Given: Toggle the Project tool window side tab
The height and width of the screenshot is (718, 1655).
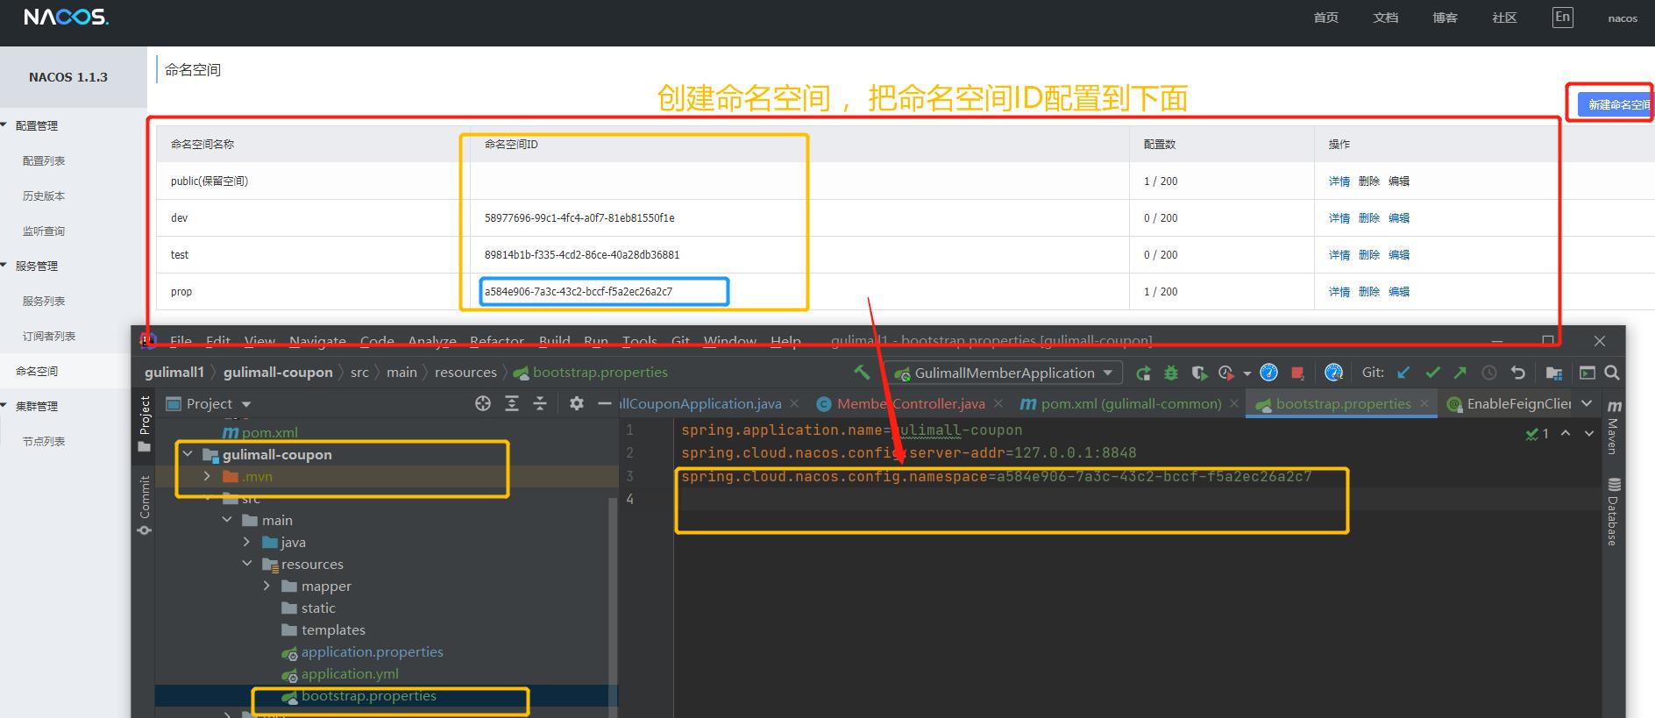Looking at the screenshot, I should 145,424.
